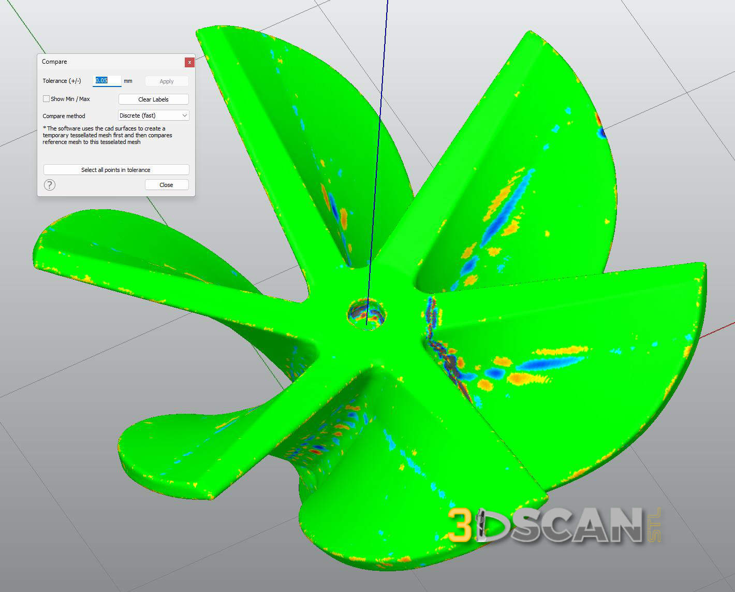Screen dimensions: 735x592
Task: Close the Compare dialog with red X
Action: click(189, 62)
